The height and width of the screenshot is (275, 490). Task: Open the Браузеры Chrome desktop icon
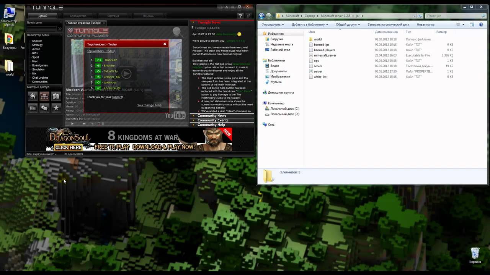(x=9, y=41)
